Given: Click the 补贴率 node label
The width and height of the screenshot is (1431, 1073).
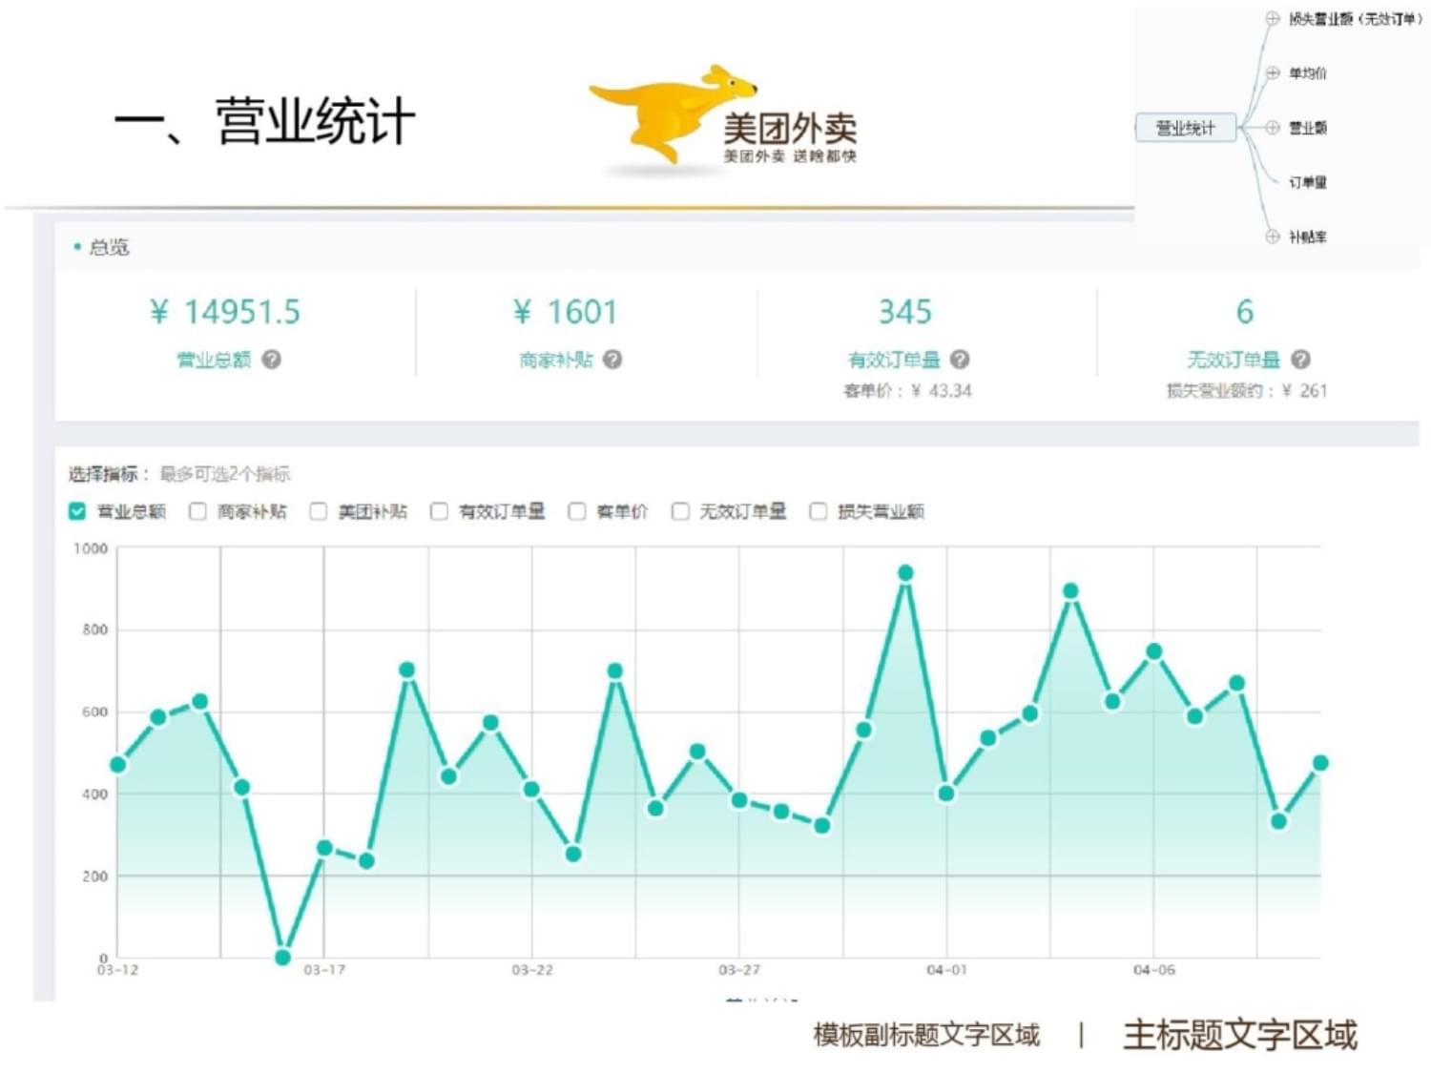Looking at the screenshot, I should point(1308,237).
